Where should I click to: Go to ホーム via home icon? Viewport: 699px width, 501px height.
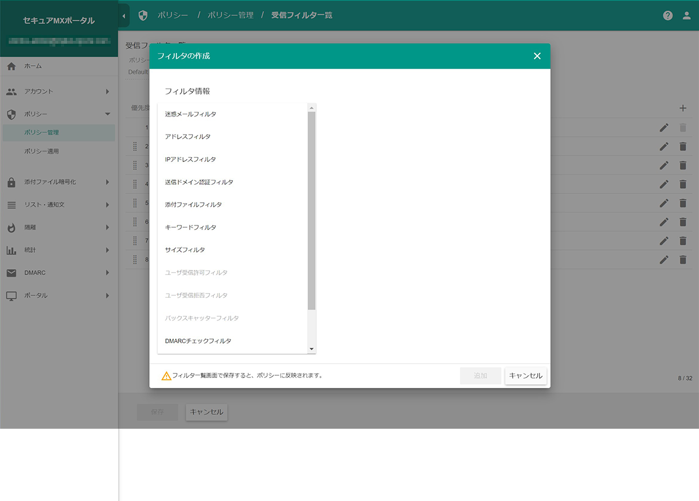pyautogui.click(x=11, y=66)
